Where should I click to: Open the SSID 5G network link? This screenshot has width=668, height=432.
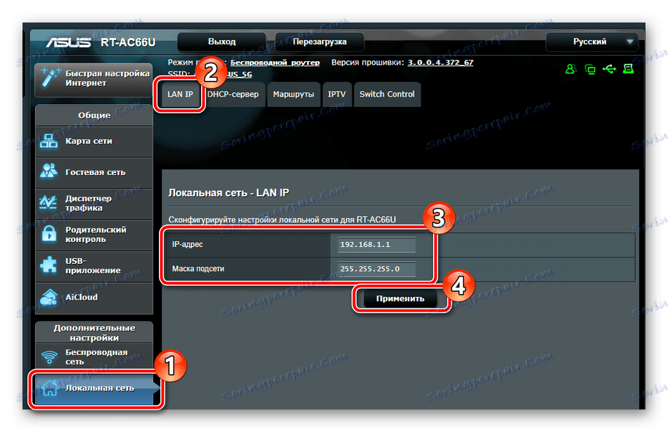238,74
